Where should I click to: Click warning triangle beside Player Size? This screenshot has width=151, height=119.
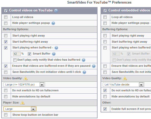pos(22,103)
